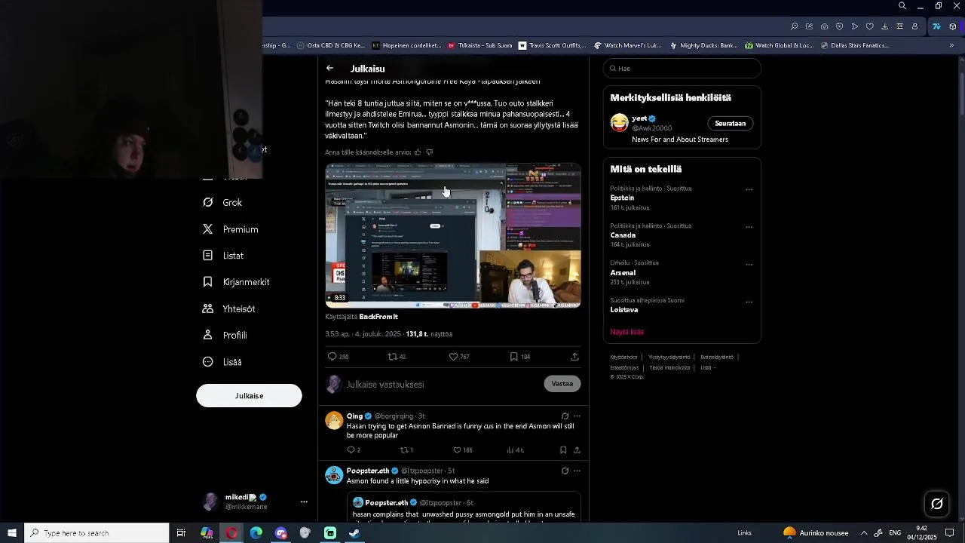
Task: Open Steam from the taskbar
Action: pos(354,533)
